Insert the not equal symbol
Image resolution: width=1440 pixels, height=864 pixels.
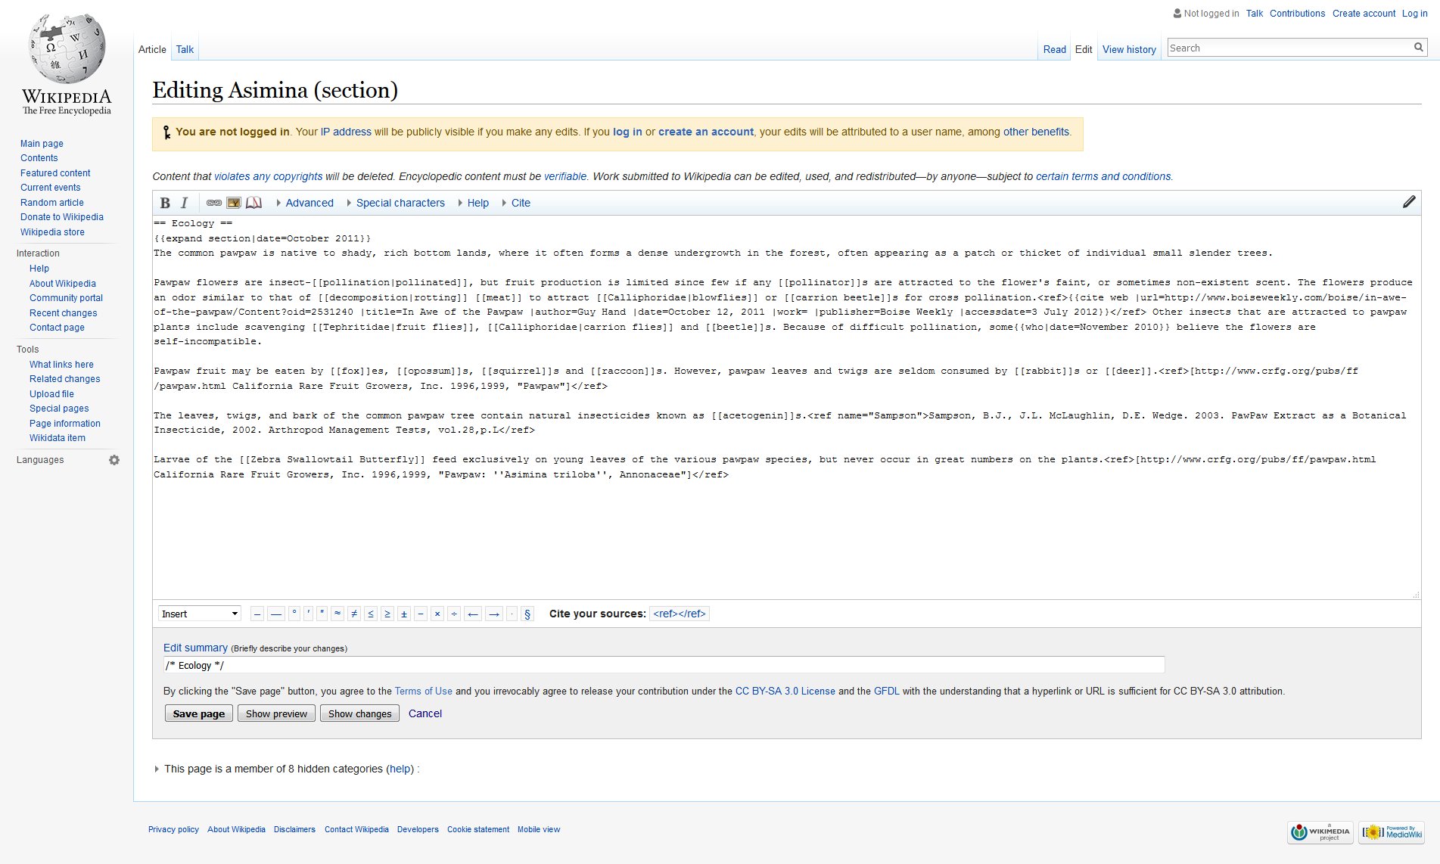(354, 614)
